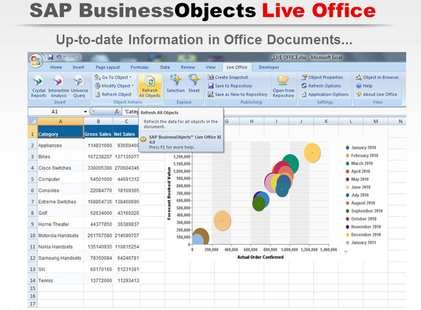Click Refresh All Objects button
Viewport: 421px width, 310px height.
click(x=149, y=86)
